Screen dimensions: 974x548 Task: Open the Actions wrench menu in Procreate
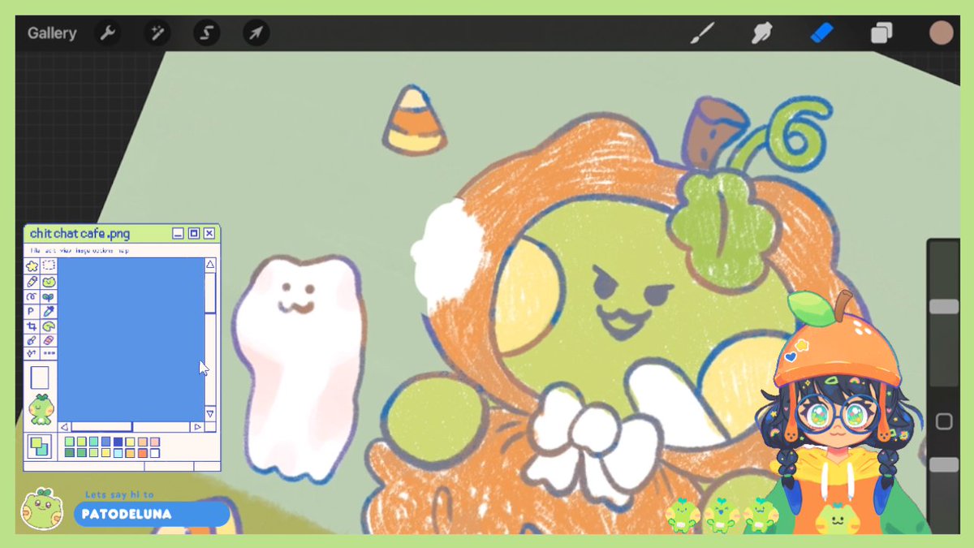coord(108,32)
